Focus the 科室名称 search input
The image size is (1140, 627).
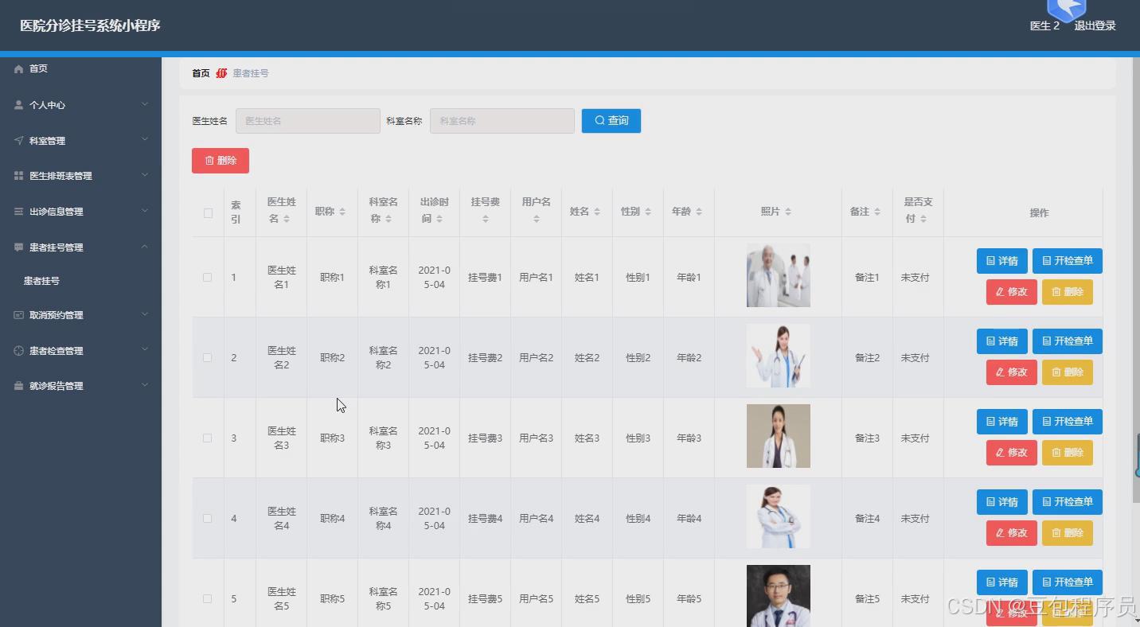click(x=502, y=121)
